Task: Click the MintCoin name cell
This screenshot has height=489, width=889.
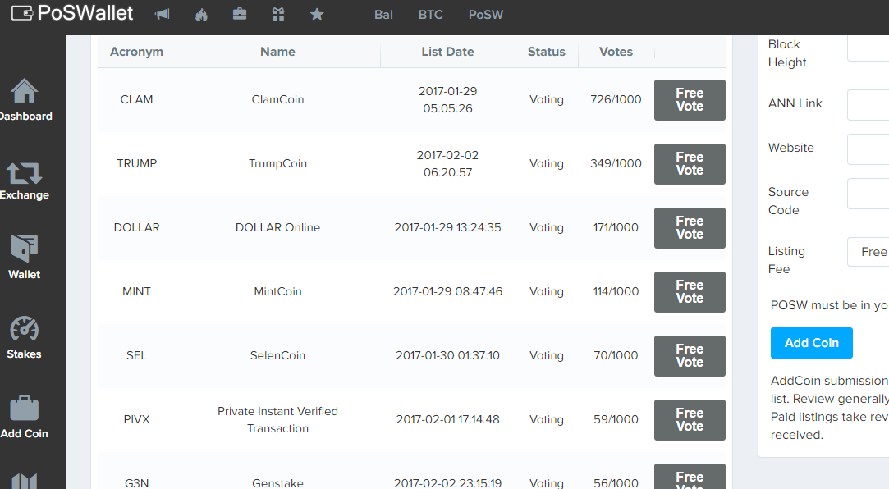Action: point(277,292)
